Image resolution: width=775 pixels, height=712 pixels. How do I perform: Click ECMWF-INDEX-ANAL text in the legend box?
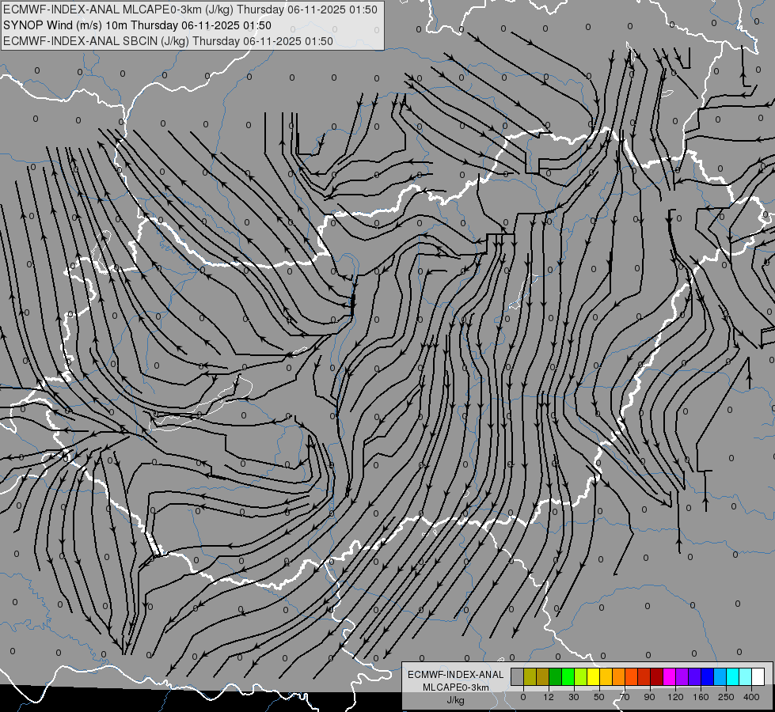pyautogui.click(x=456, y=675)
